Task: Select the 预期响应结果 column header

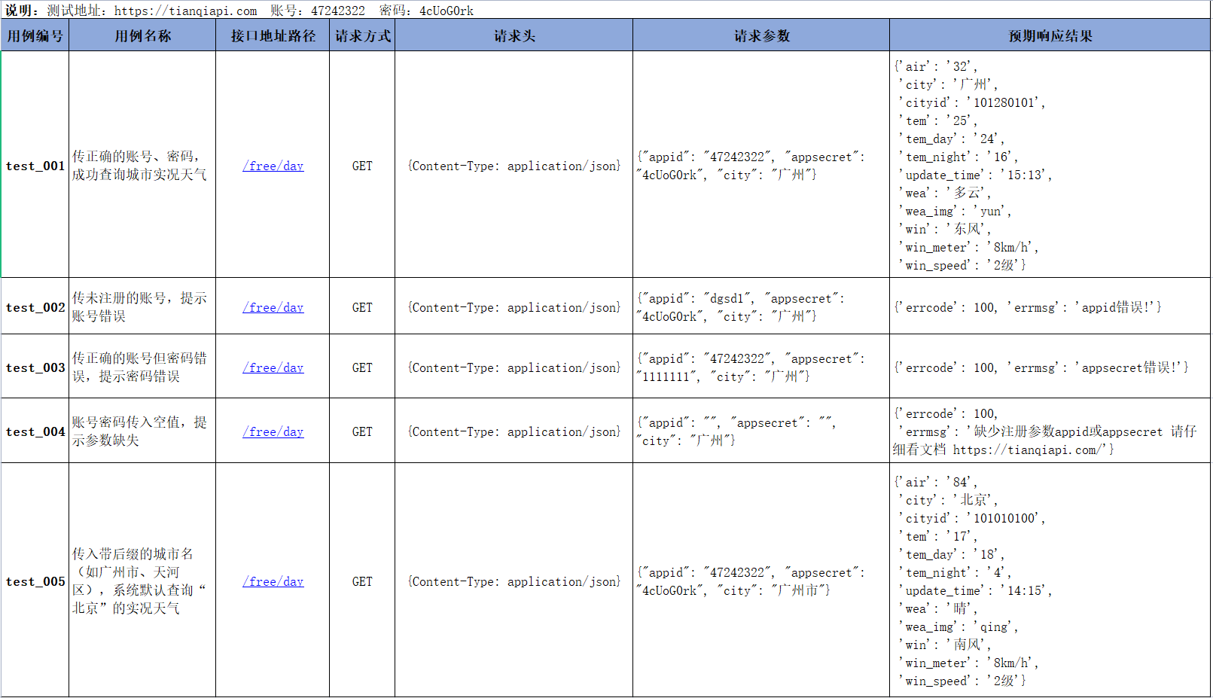Action: click(x=1050, y=35)
